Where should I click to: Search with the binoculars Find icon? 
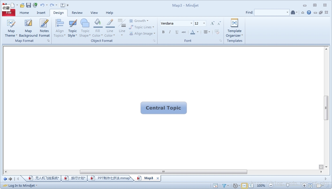(293, 12)
